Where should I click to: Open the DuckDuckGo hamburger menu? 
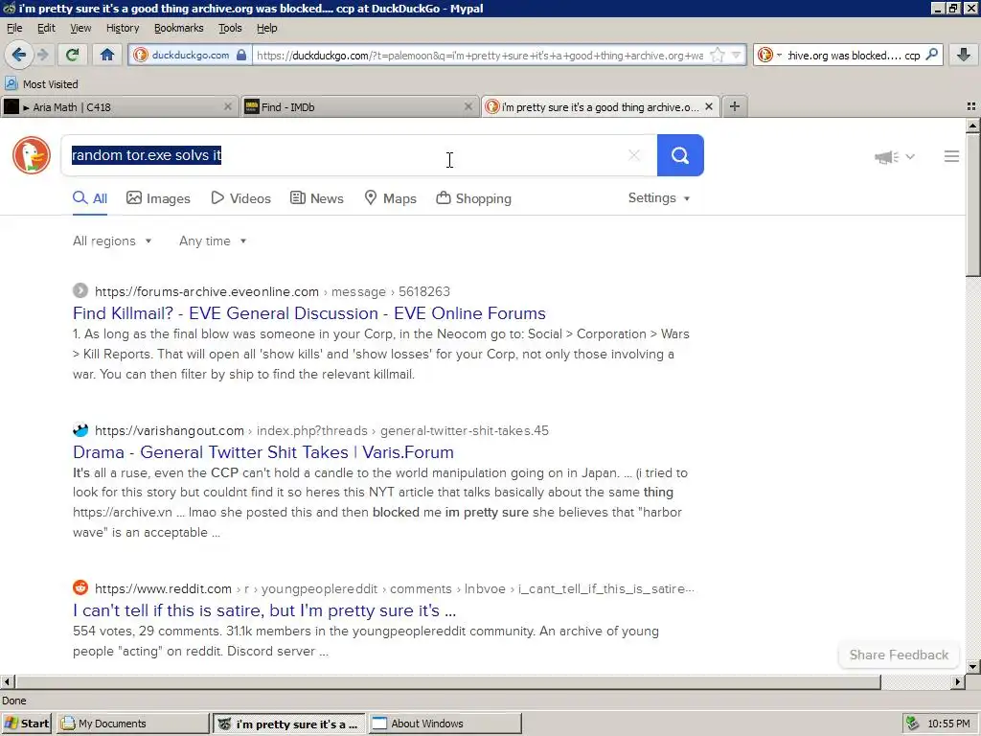pyautogui.click(x=951, y=156)
